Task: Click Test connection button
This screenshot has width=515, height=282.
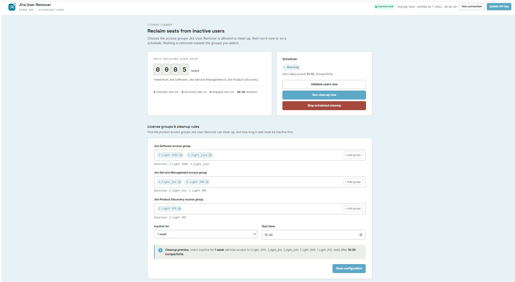Action: pos(472,7)
